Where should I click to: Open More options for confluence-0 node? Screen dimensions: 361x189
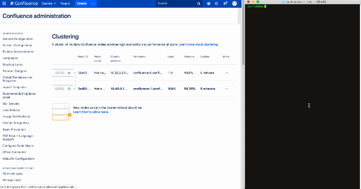pos(227,73)
